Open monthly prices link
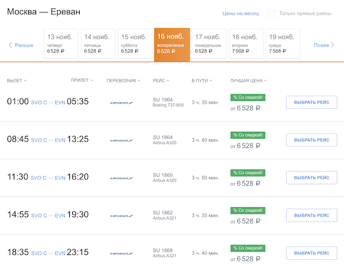The image size is (344, 267). tap(241, 13)
